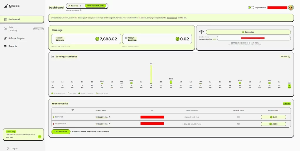This screenshot has height=151, width=300.
Task: Open the Referral Program menu item
Action: coord(16,38)
